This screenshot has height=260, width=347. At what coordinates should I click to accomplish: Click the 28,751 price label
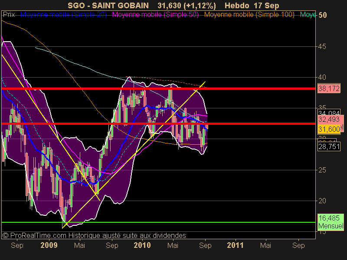click(x=329, y=146)
